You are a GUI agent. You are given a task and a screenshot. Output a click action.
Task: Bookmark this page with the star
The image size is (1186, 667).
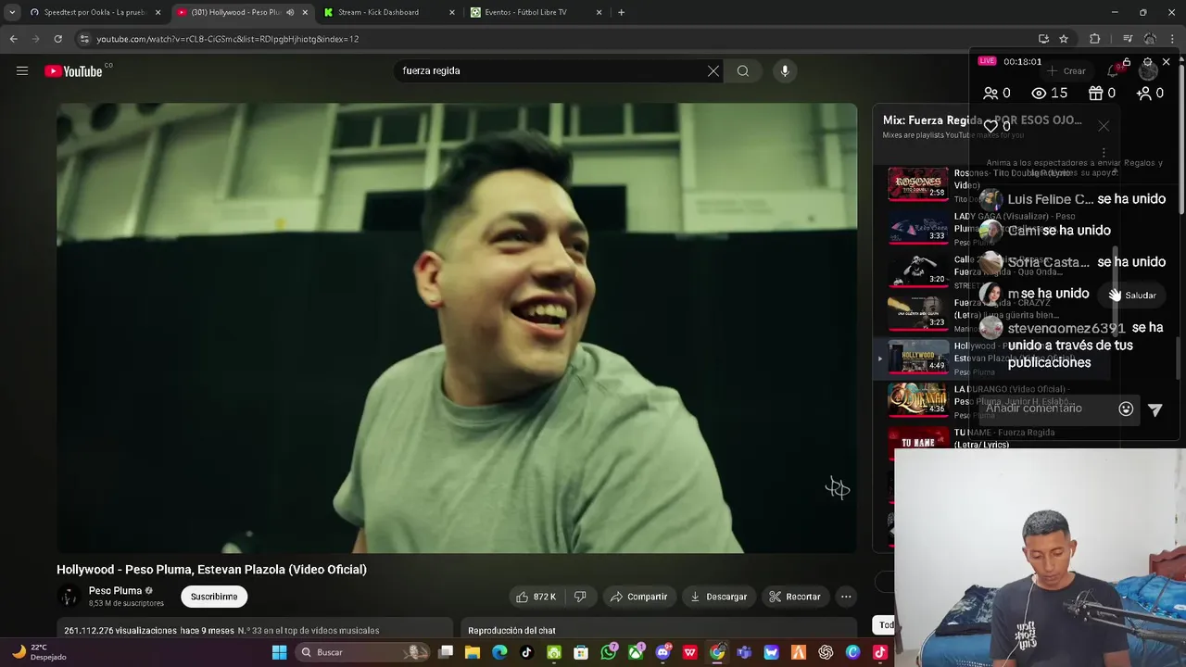(1064, 39)
